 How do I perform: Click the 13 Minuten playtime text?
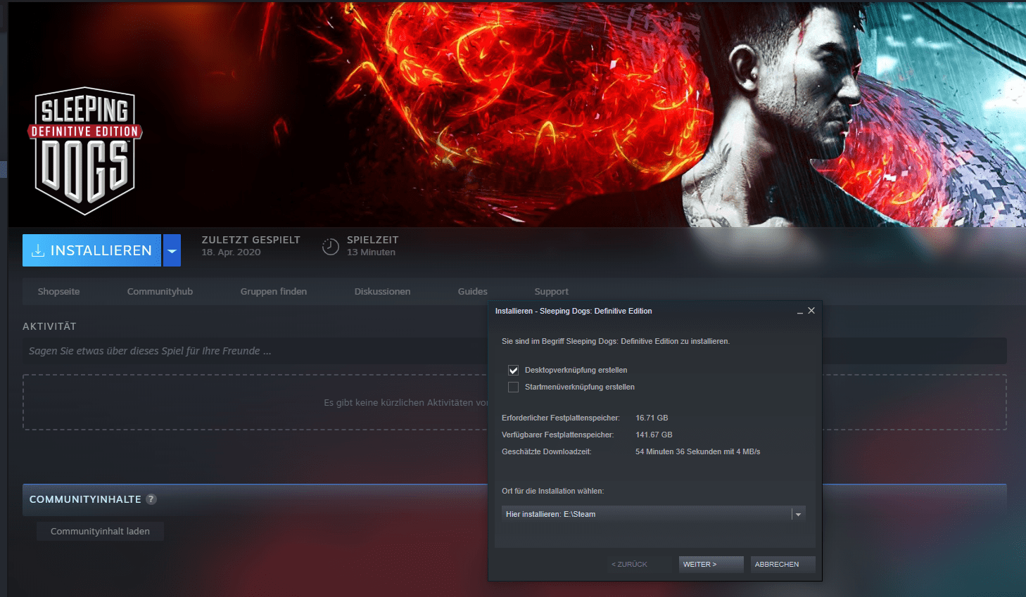(371, 252)
